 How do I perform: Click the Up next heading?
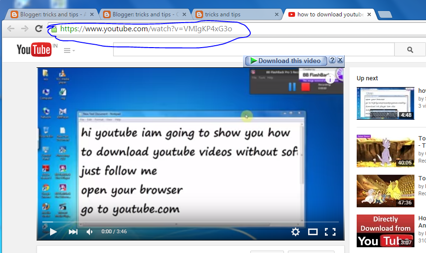[367, 78]
